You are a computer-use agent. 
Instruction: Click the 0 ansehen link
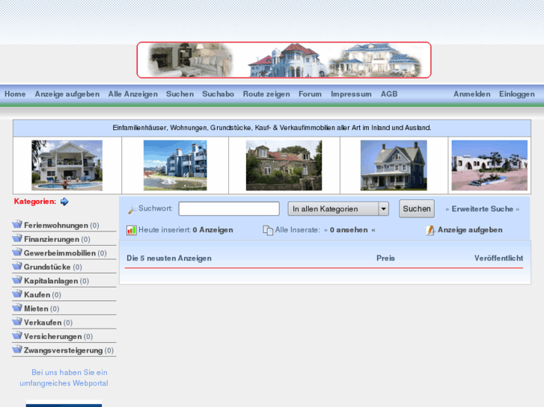[349, 230]
